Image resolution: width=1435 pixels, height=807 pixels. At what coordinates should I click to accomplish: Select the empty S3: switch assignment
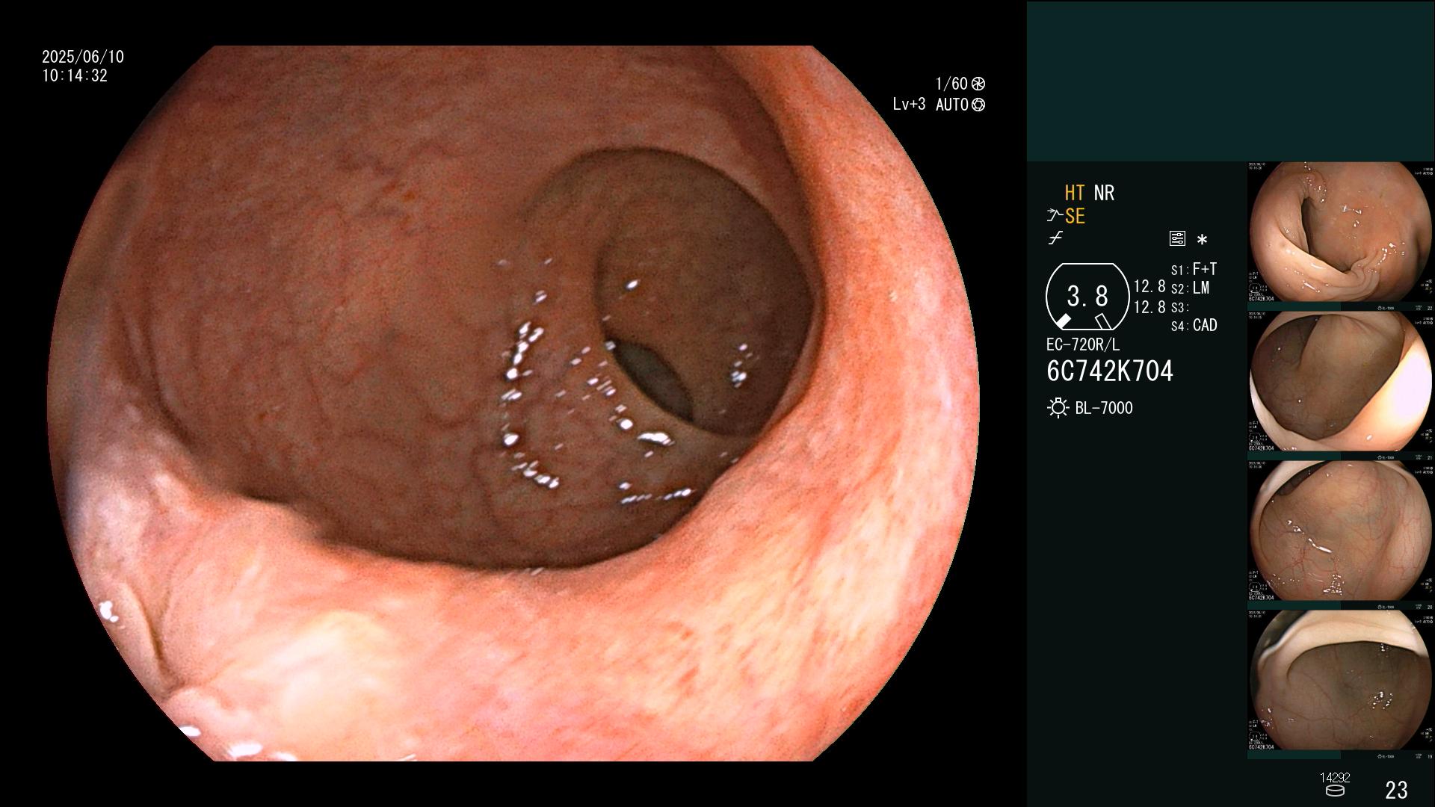click(1180, 307)
